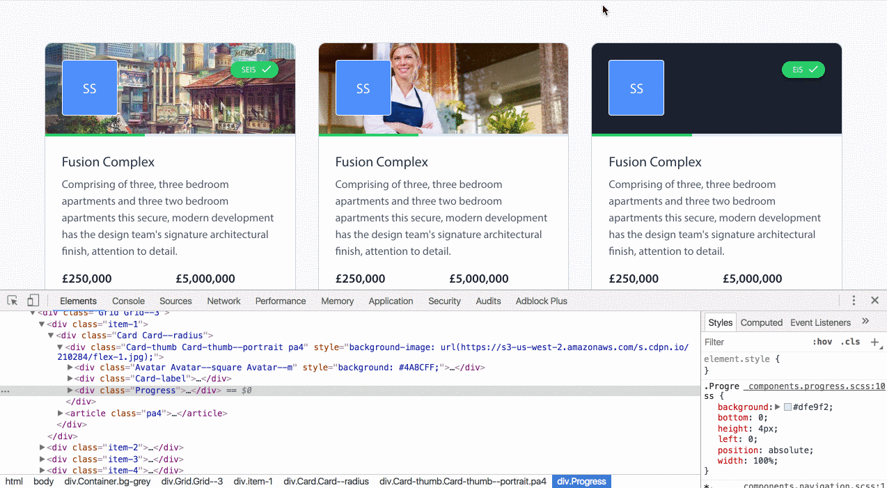Collapse the Card-thumb portrait div node
This screenshot has width=887, height=488.
point(60,347)
